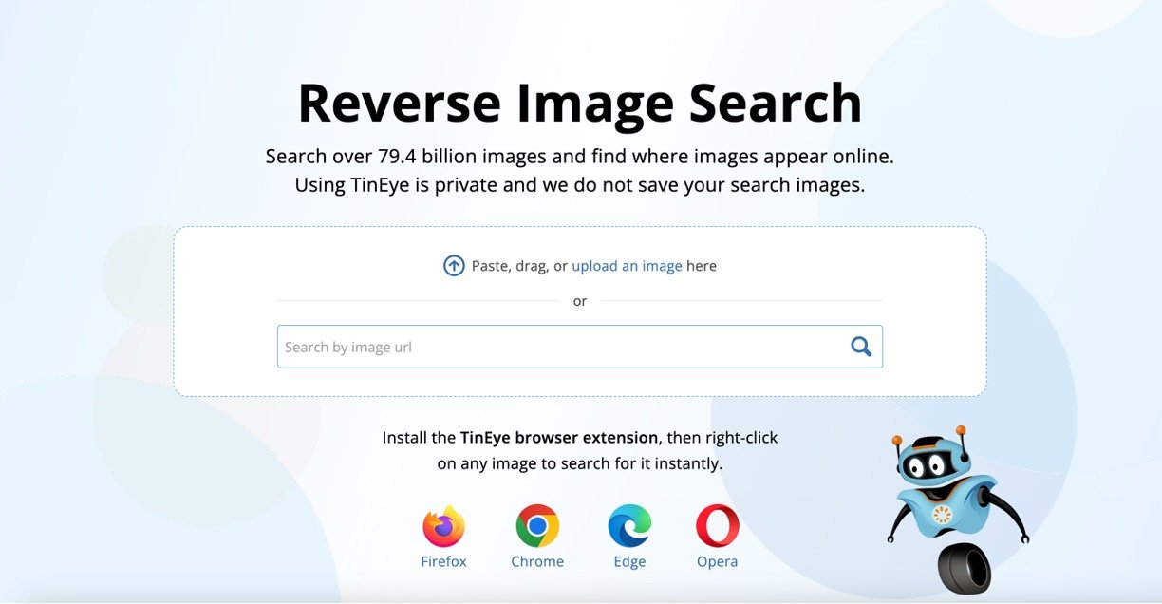Click the magnifying glass search icon
Image resolution: width=1162 pixels, height=604 pixels.
[861, 347]
